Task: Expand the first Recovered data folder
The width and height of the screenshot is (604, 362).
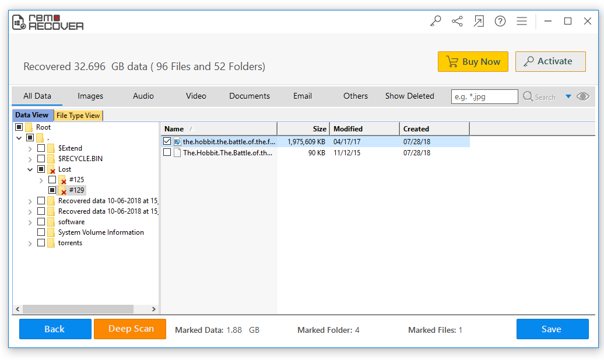Action: point(30,201)
